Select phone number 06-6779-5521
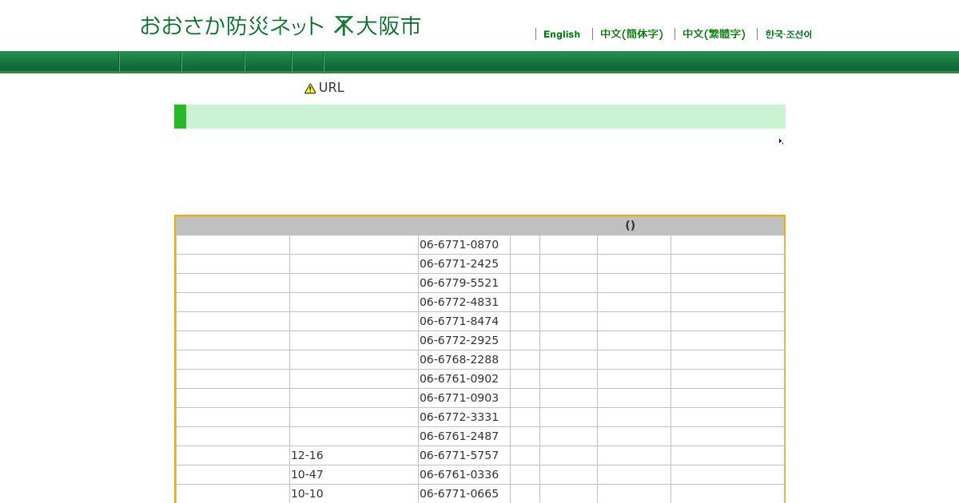The height and width of the screenshot is (503, 959). pos(459,283)
